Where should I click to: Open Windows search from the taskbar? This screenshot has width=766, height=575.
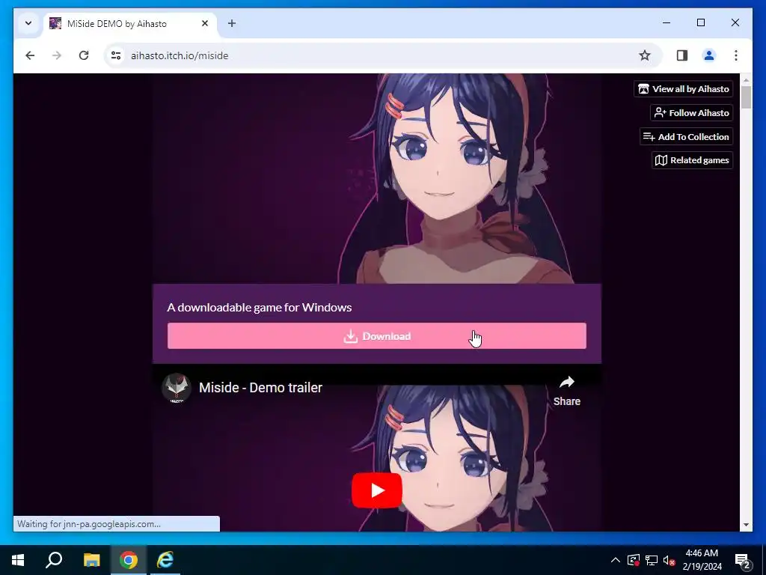coord(54,560)
